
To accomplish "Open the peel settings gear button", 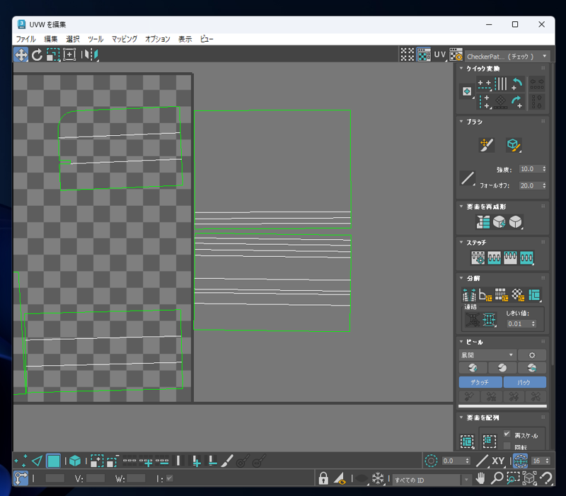I will coord(532,355).
